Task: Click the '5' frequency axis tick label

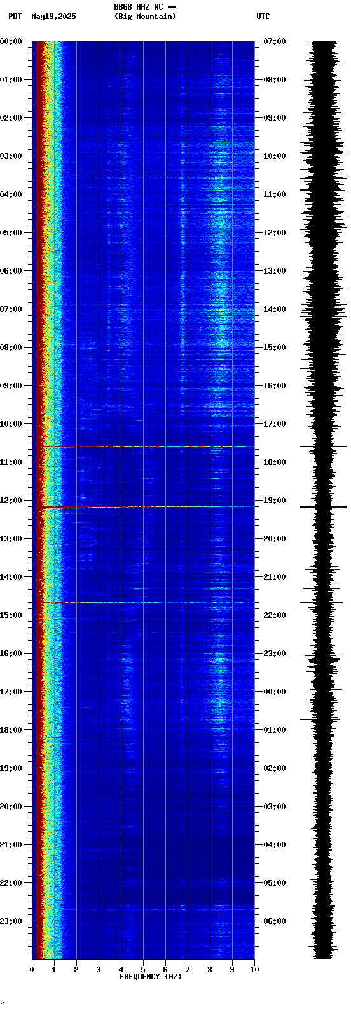Action: click(x=143, y=970)
